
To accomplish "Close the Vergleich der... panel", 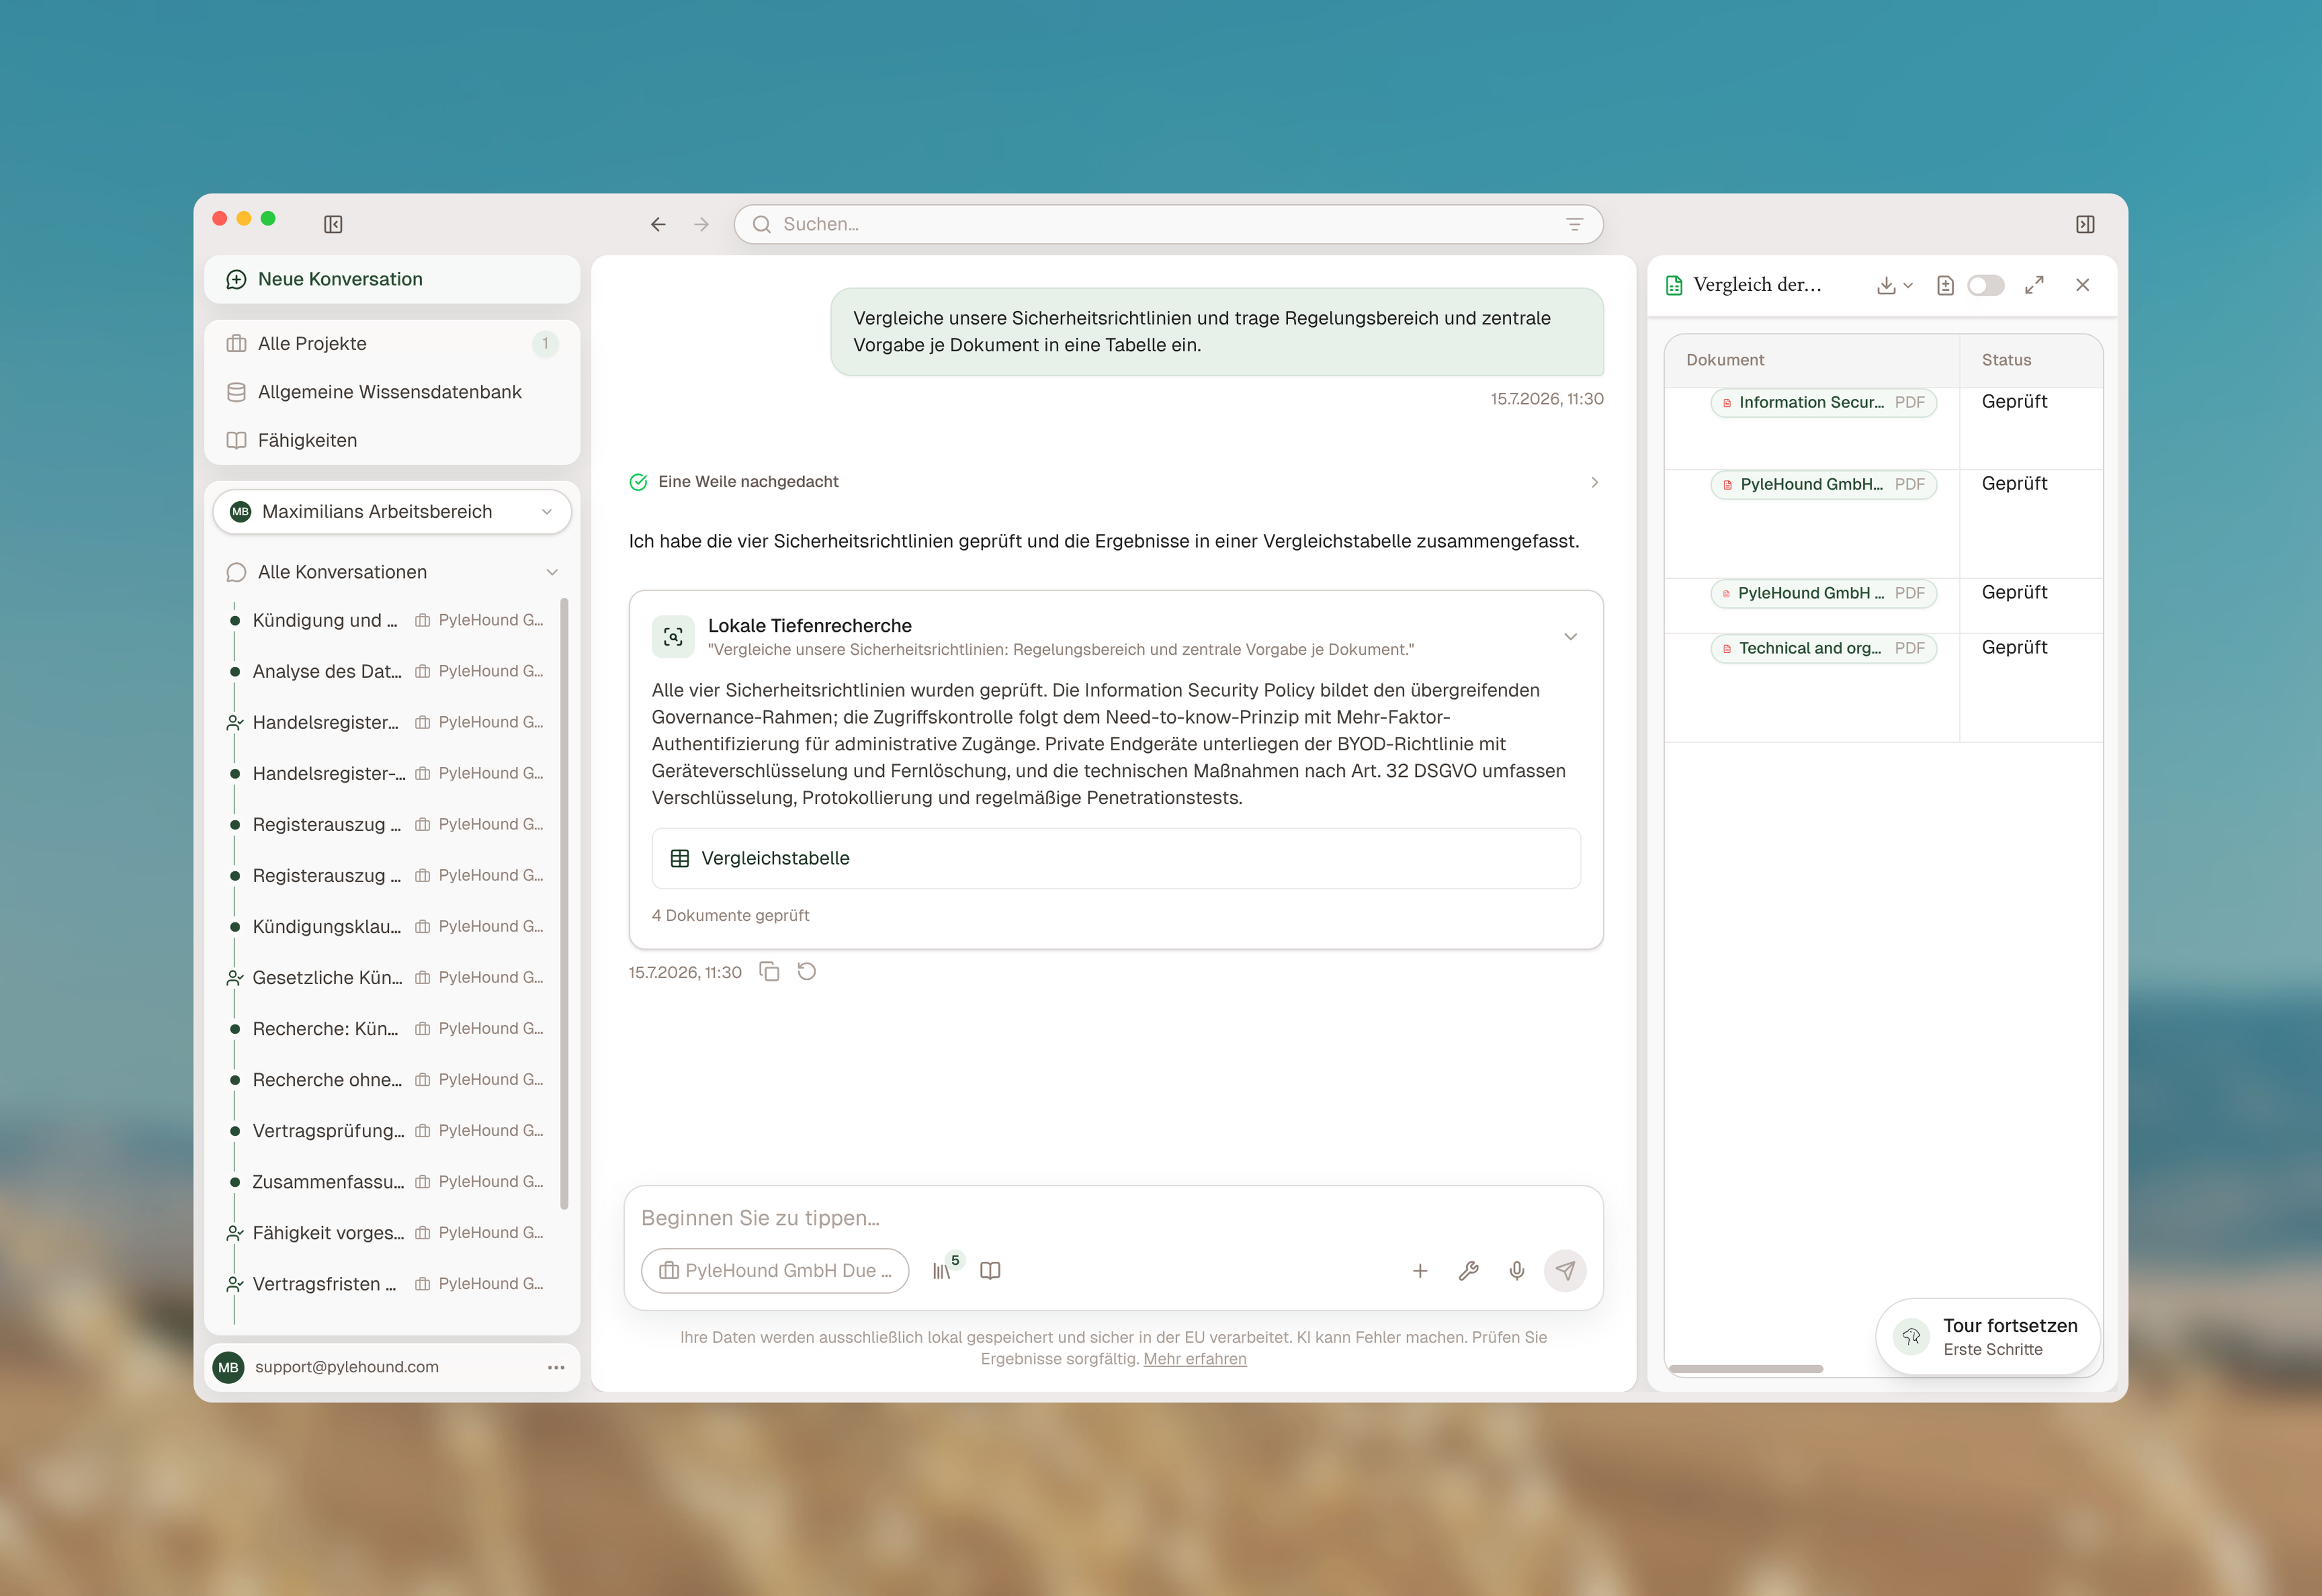I will pos(2082,285).
